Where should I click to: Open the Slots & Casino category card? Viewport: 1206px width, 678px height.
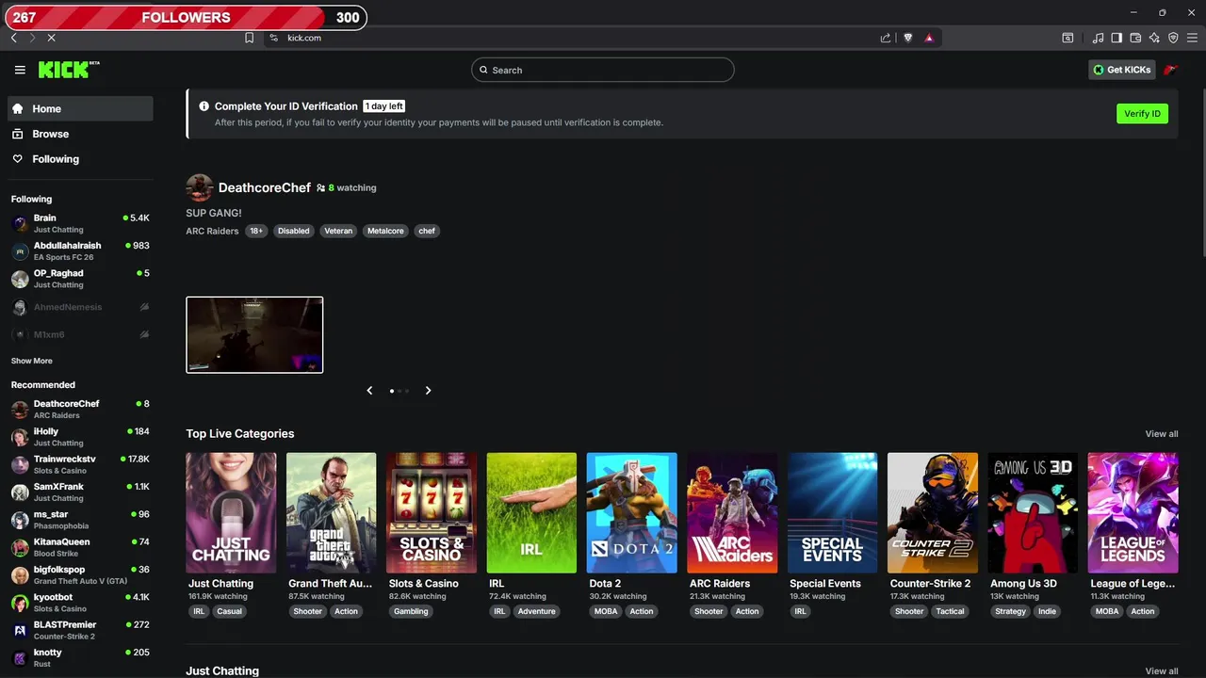[432, 513]
